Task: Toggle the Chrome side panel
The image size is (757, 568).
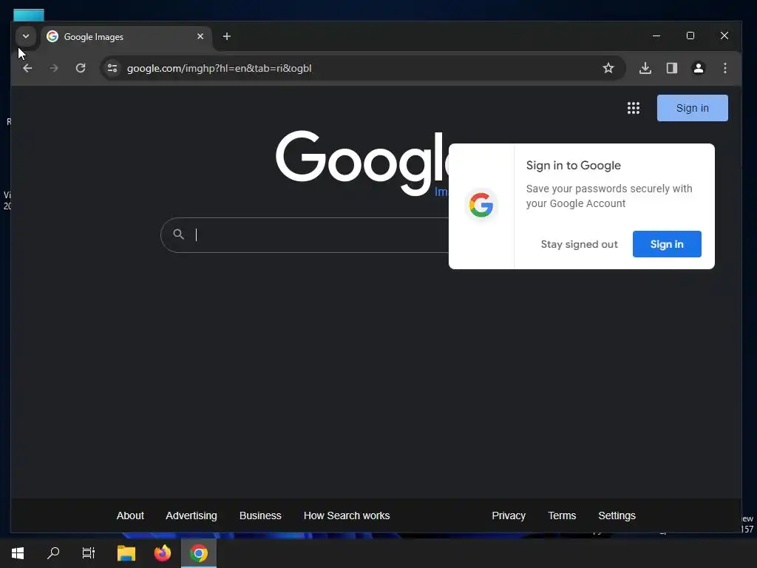Action: (x=671, y=68)
